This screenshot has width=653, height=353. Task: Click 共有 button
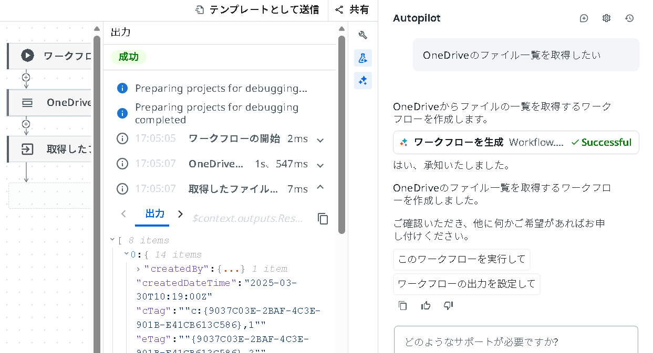pyautogui.click(x=352, y=9)
